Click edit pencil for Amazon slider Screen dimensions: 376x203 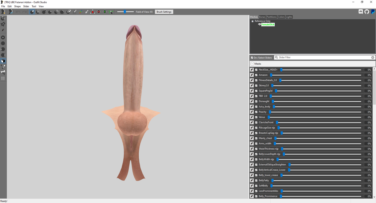[x=252, y=75]
